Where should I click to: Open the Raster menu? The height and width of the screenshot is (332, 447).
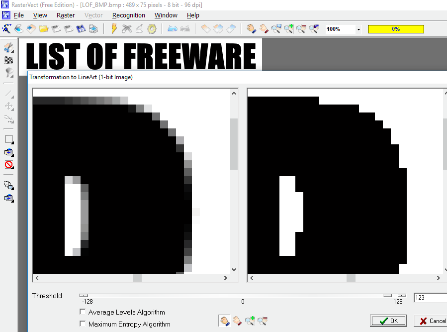(x=66, y=15)
